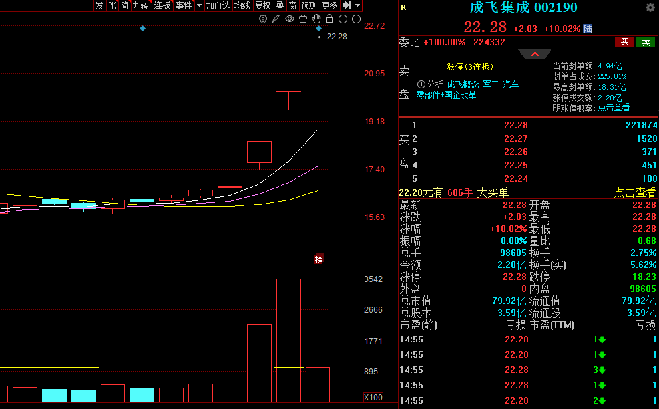This screenshot has height=409, width=659.
Task: Open the 预测 forecast tool
Action: click(308, 5)
